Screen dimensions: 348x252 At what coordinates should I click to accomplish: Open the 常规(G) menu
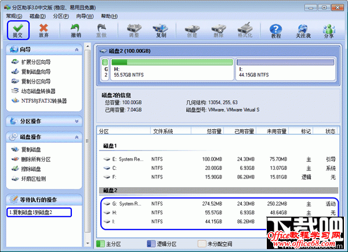[x=14, y=16]
